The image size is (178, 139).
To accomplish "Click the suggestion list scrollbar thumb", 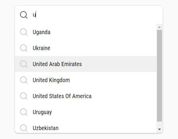I will pos(159,76).
